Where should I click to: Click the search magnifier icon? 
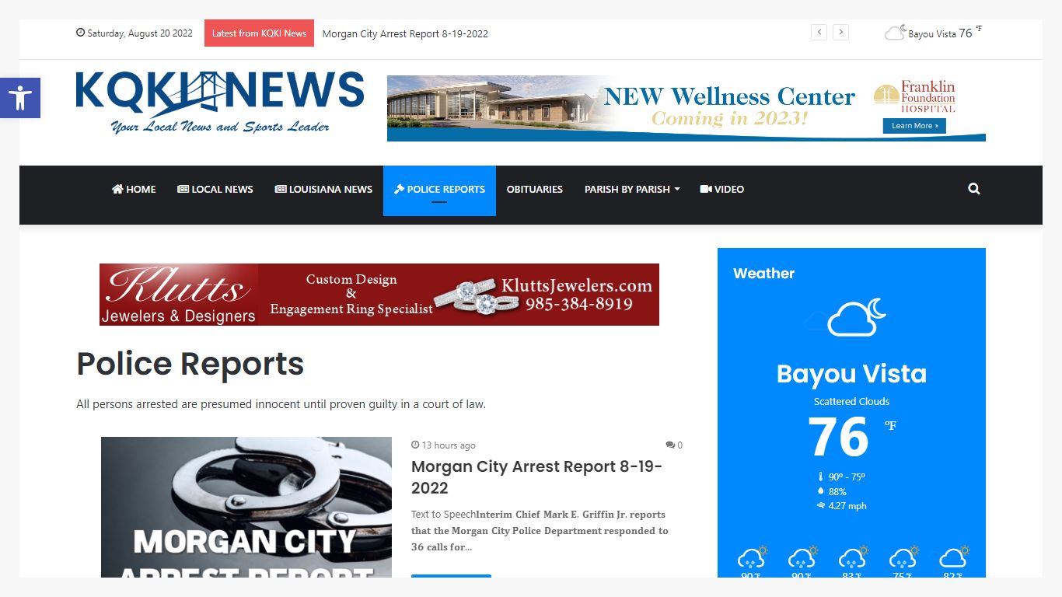tap(974, 189)
